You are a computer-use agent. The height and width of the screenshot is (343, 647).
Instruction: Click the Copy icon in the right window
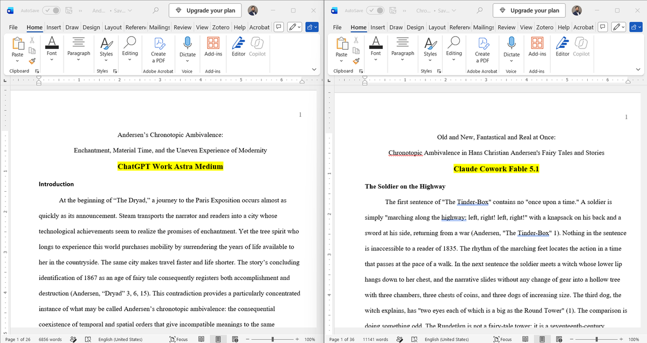tap(356, 51)
